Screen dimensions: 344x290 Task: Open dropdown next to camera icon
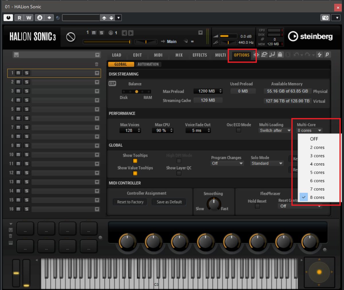(x=336, y=18)
